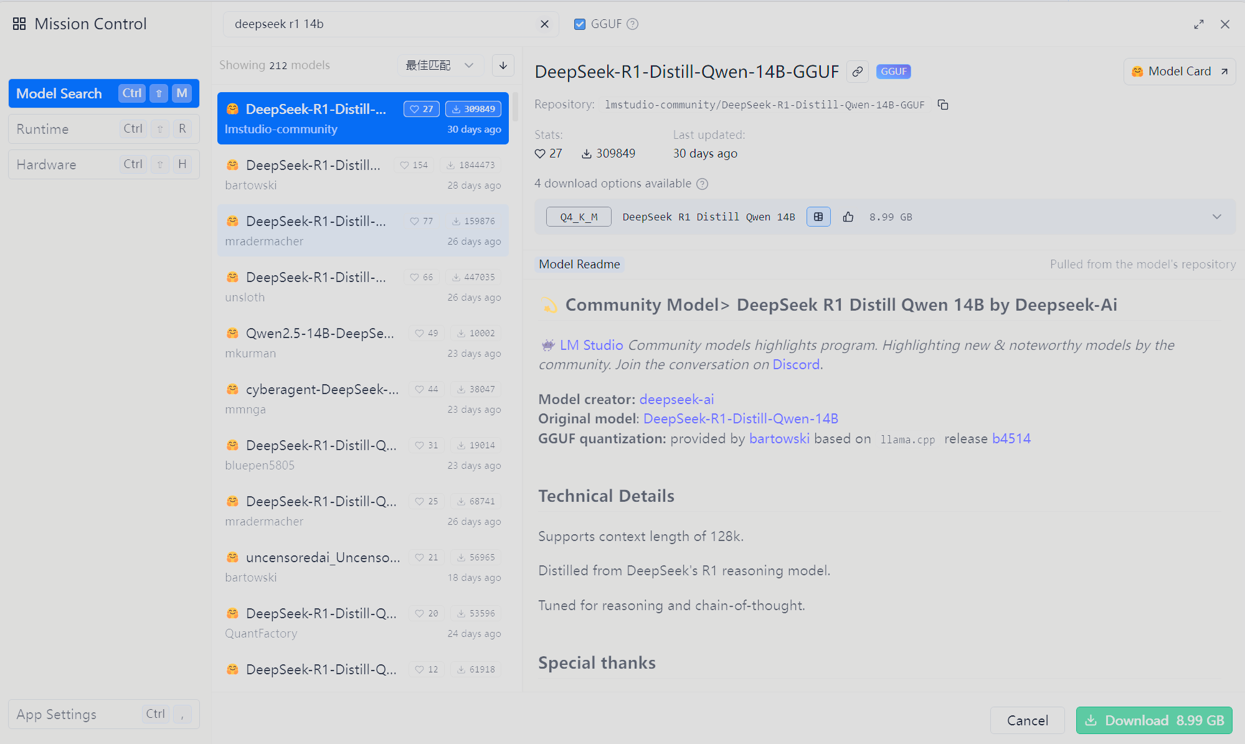Click the download options help icon
Image resolution: width=1245 pixels, height=744 pixels.
(702, 184)
